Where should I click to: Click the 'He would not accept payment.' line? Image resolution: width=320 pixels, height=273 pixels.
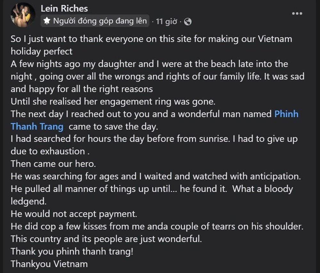(74, 214)
